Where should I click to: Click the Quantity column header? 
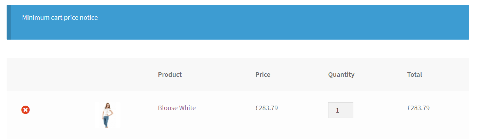(x=341, y=74)
